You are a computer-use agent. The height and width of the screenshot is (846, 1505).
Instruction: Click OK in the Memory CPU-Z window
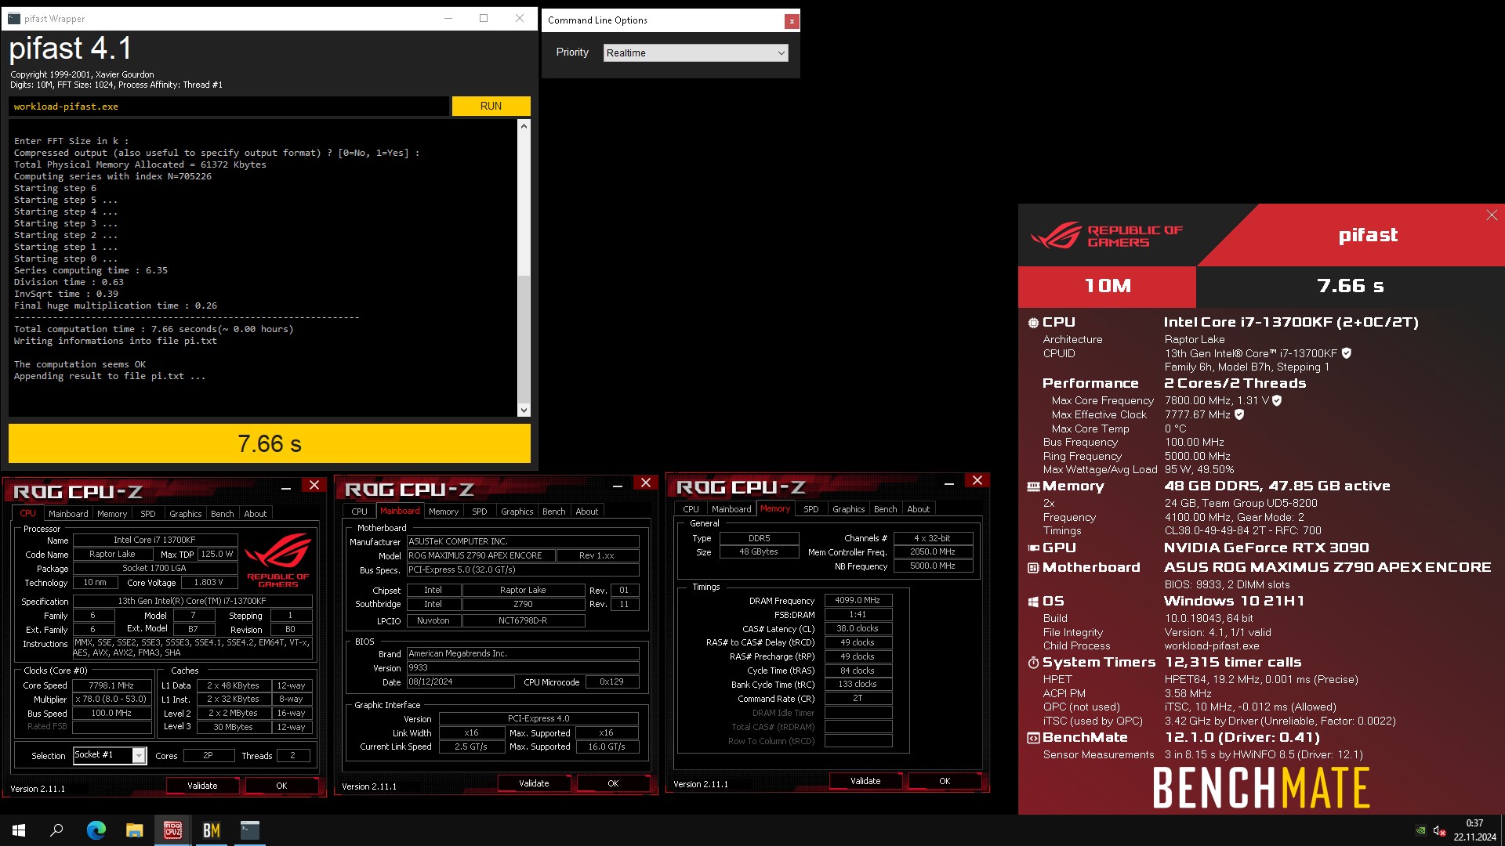[945, 781]
